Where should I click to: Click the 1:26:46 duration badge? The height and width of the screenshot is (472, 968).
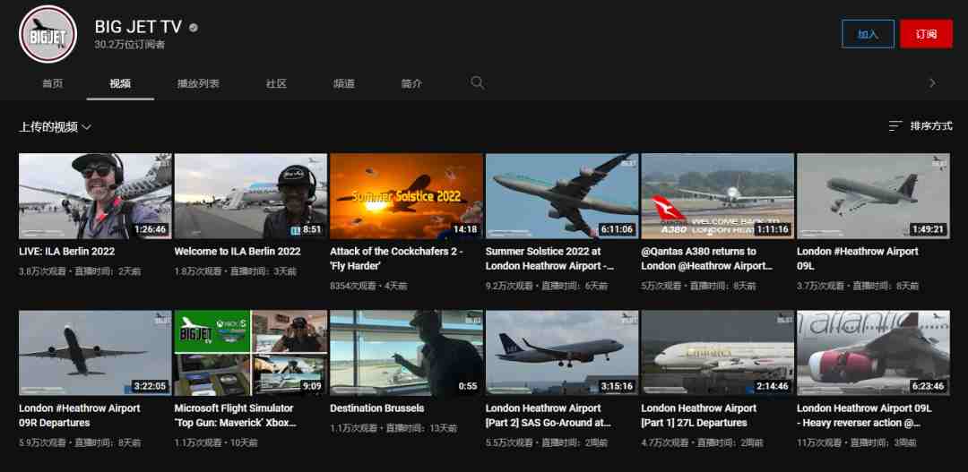click(x=151, y=230)
